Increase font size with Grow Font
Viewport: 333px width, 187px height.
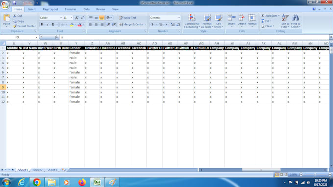77,18
